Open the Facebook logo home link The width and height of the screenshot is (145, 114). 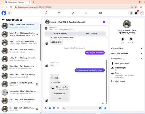(x=4, y=13)
